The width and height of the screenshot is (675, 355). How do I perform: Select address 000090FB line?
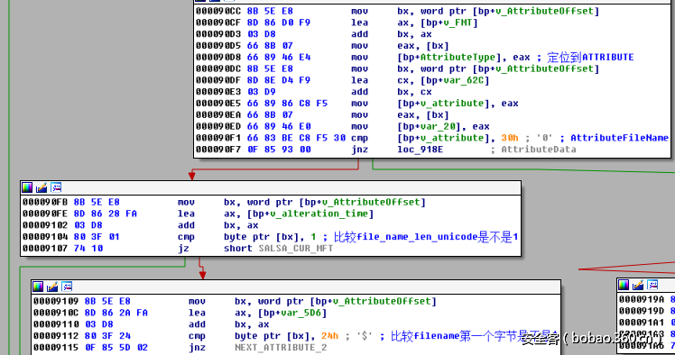tap(45, 202)
